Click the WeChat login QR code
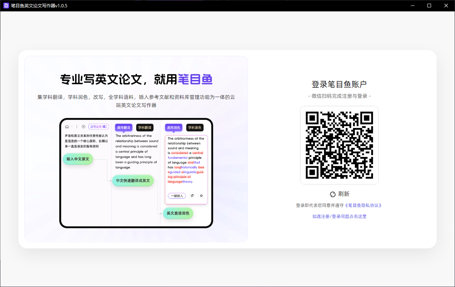 [x=339, y=145]
